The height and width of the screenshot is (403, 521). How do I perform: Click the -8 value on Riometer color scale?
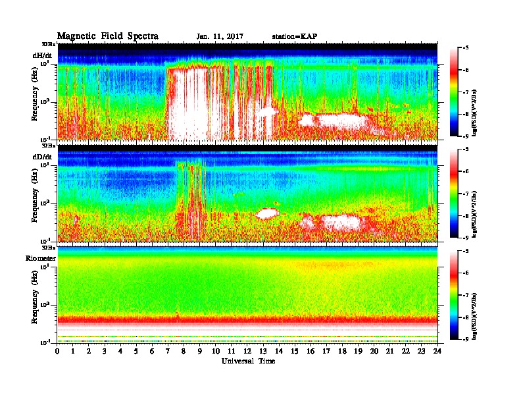coord(466,317)
